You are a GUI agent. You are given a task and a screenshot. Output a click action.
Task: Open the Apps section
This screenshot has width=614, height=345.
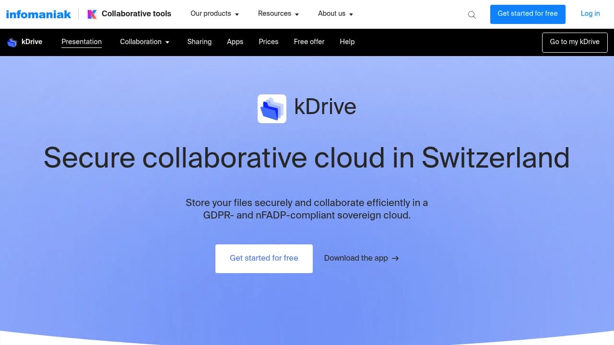click(235, 42)
